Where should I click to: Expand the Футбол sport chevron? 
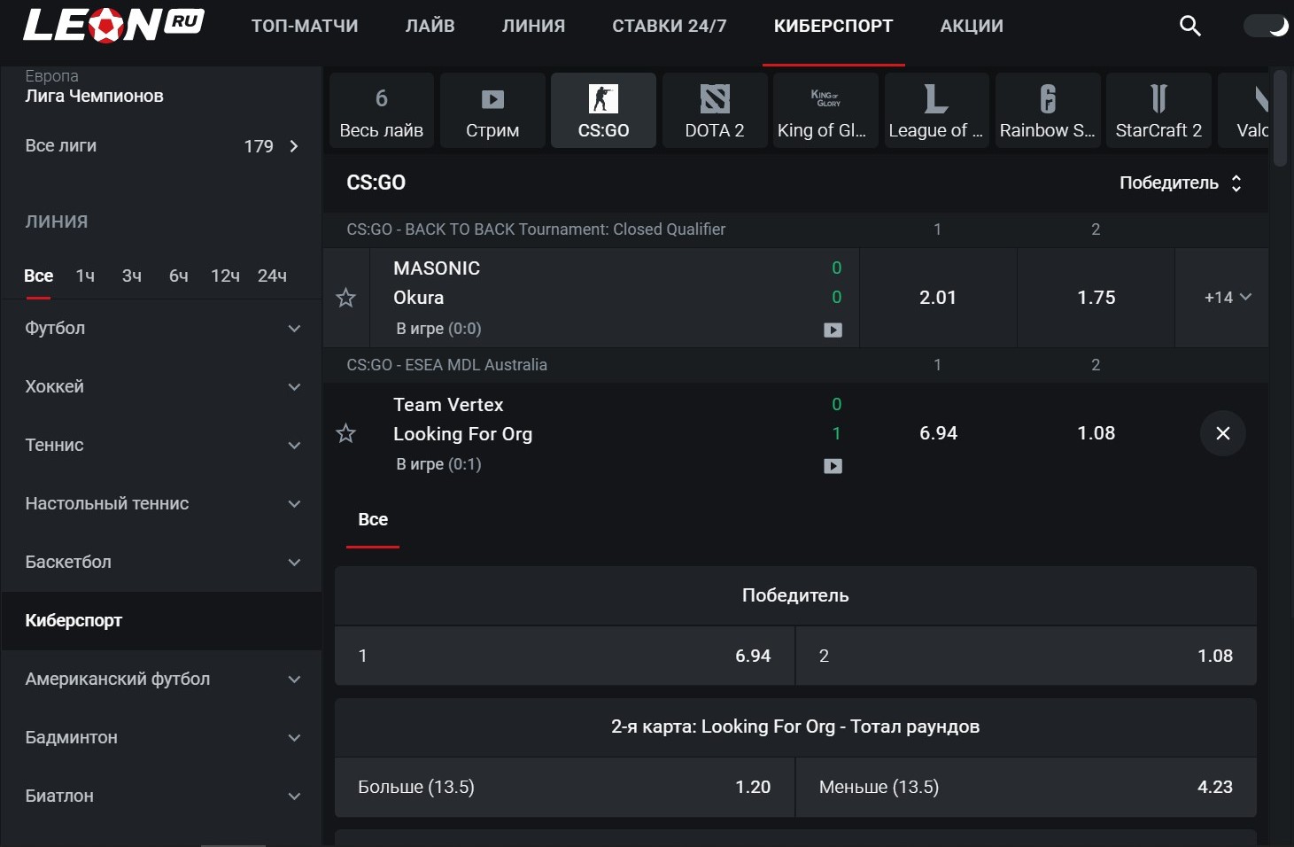pos(294,329)
